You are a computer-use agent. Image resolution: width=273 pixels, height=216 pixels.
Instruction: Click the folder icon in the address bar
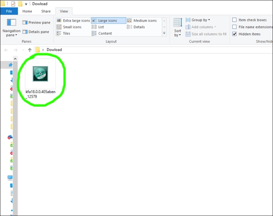[x=37, y=50]
